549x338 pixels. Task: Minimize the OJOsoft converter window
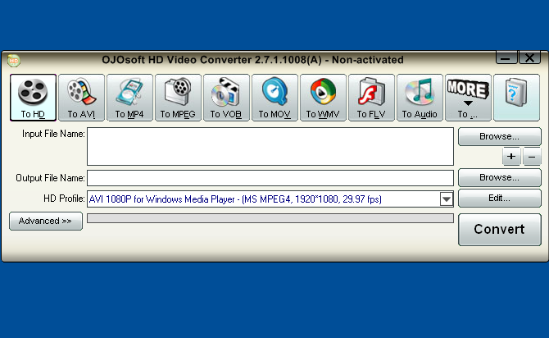coord(506,58)
